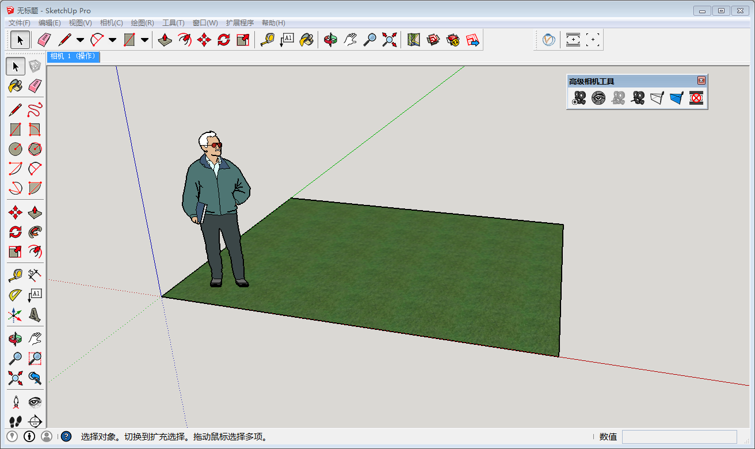This screenshot has height=449, width=755.
Task: Select the Circle tool in side toolbar
Action: point(16,149)
